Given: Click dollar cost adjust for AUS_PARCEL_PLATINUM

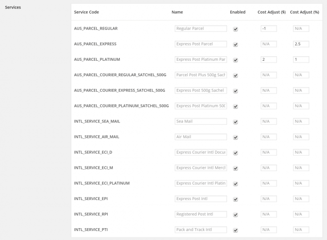Looking at the screenshot, I should [269, 59].
